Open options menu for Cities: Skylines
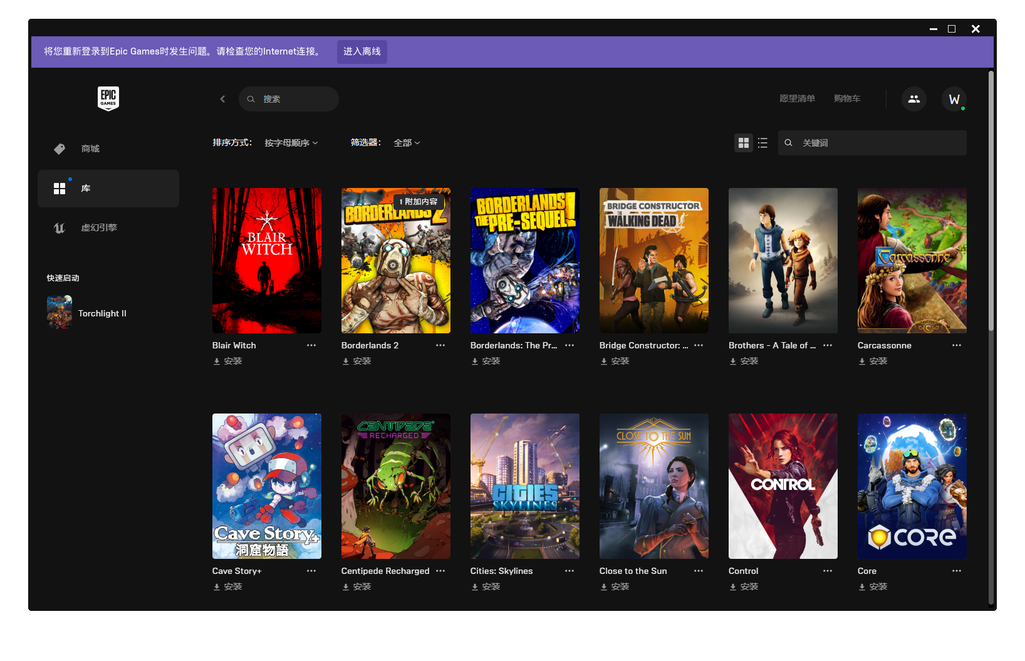1025x661 pixels. point(570,571)
